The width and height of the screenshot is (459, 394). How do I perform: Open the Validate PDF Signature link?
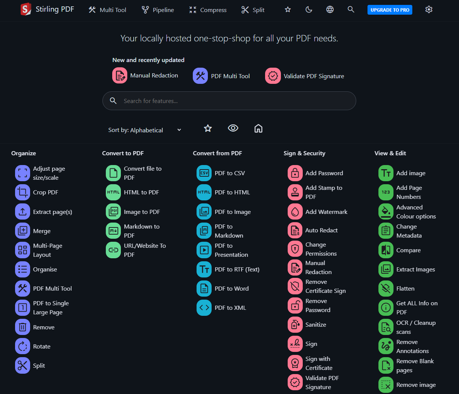point(305,76)
